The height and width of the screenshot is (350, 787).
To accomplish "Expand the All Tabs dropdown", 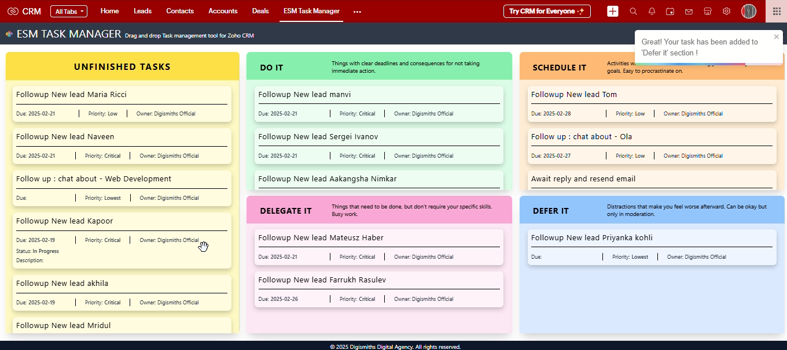I will pos(69,12).
